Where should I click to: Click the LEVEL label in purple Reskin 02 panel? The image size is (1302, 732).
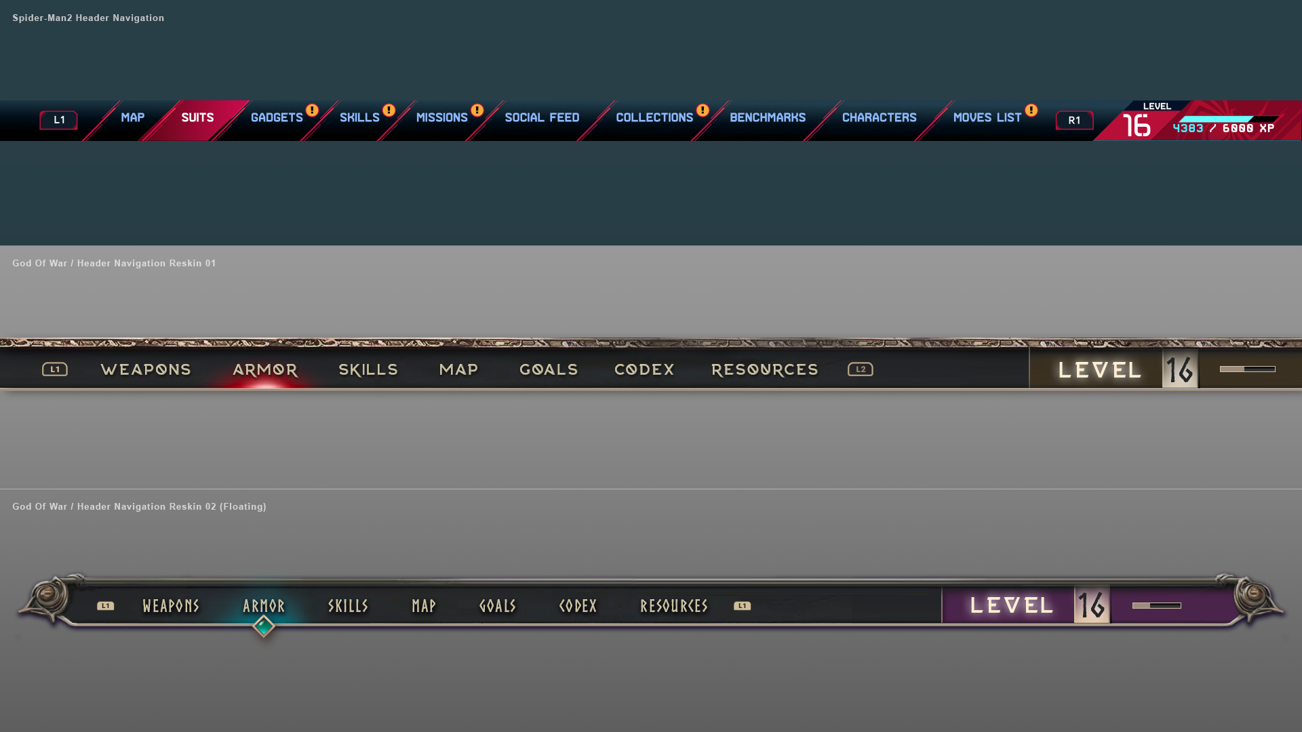pos(1012,605)
